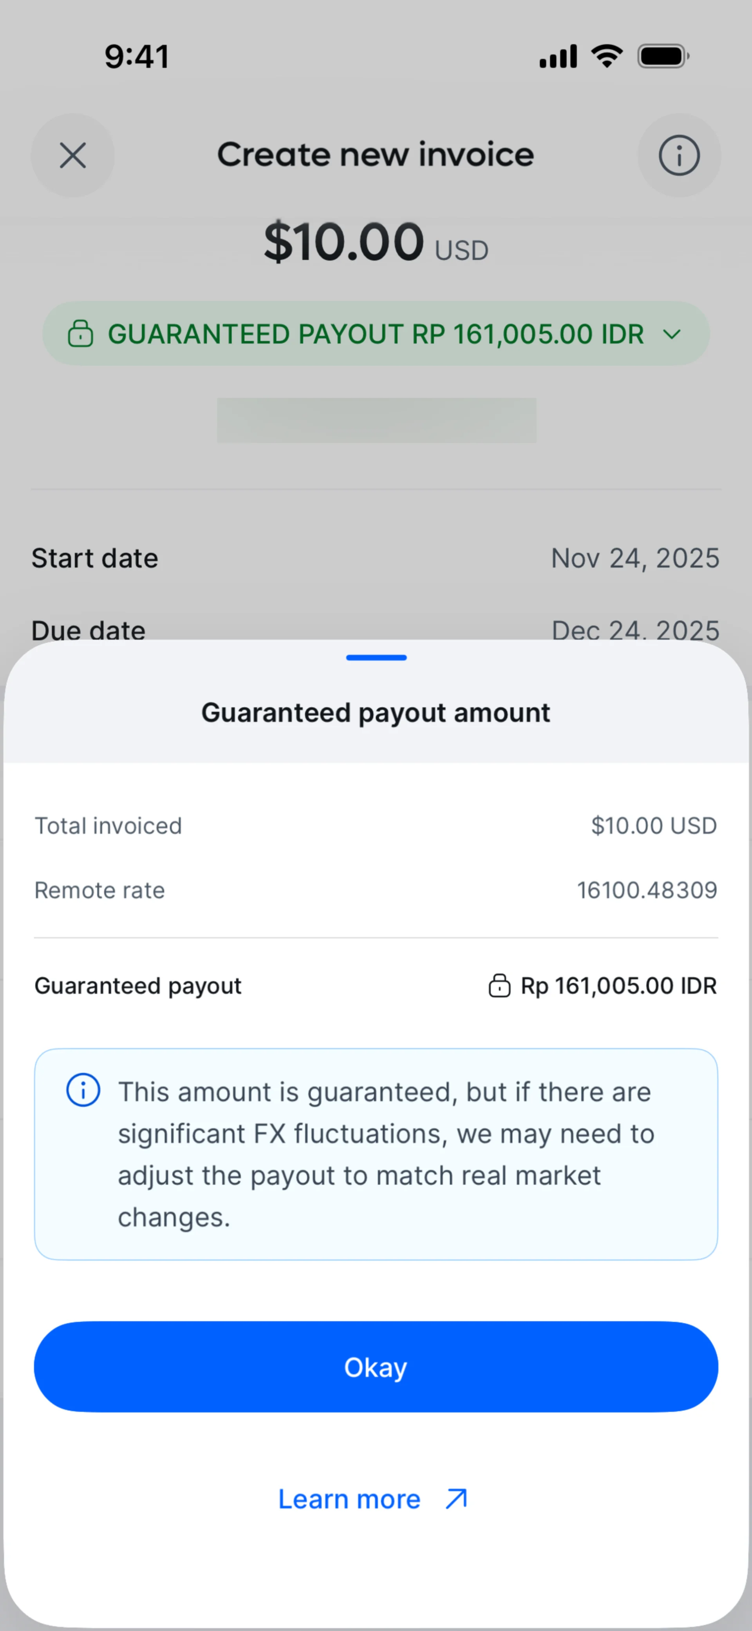Open the Learn more link

click(349, 1499)
